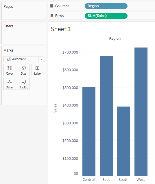
Task: Click the Columns shelf icon
Action: [x=51, y=6]
